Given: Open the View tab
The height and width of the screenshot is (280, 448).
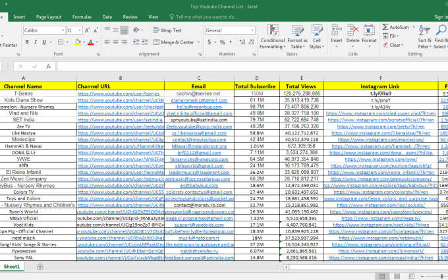Looking at the screenshot, I should click(x=153, y=17).
